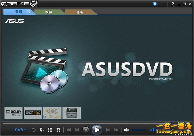This screenshot has width=194, height=136.
Task: Mute audio with the speaker icon
Action: tap(126, 130)
